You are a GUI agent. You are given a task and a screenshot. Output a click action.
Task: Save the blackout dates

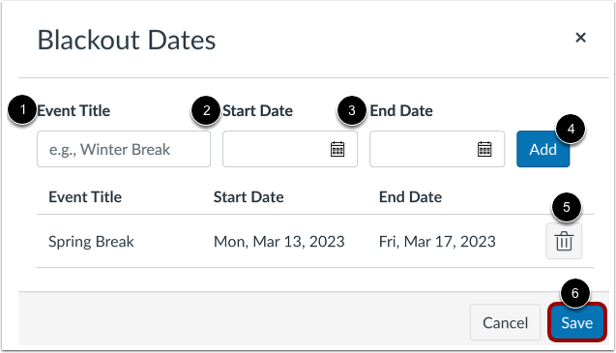576,323
